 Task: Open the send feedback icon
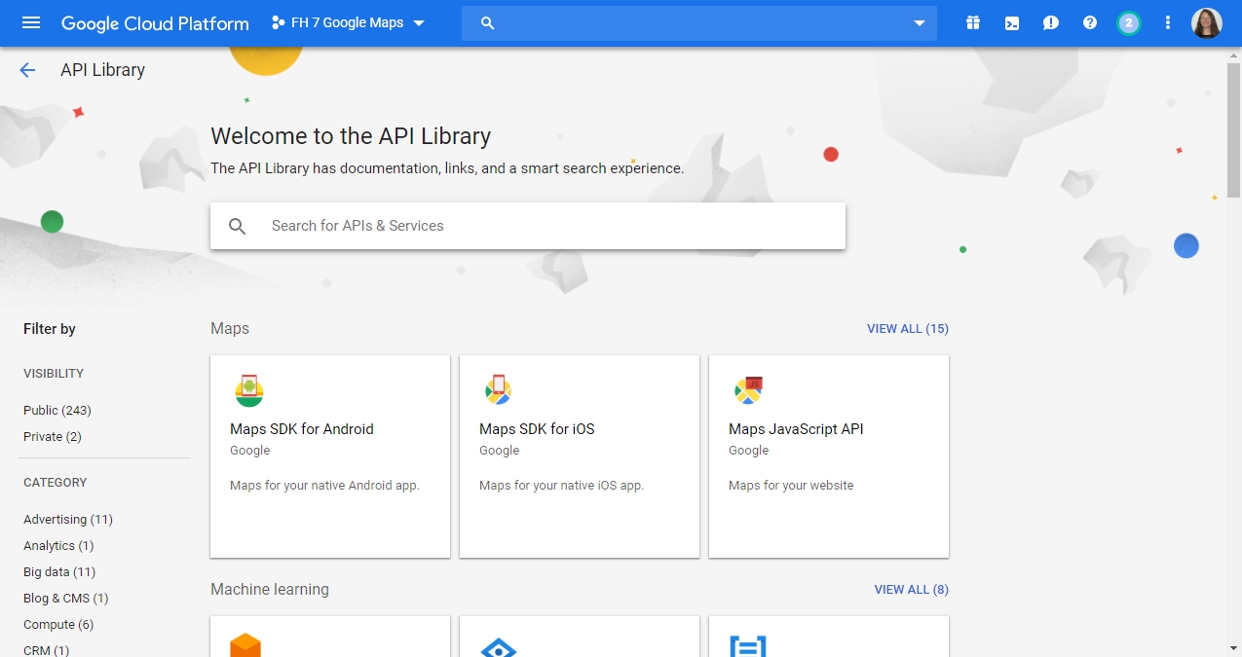(x=1051, y=22)
